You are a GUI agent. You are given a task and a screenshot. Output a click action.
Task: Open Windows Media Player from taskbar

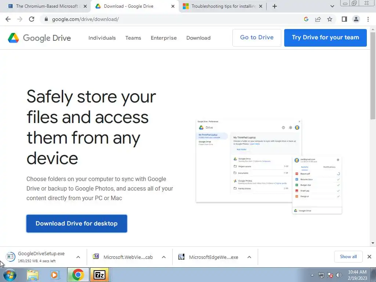(x=54, y=275)
